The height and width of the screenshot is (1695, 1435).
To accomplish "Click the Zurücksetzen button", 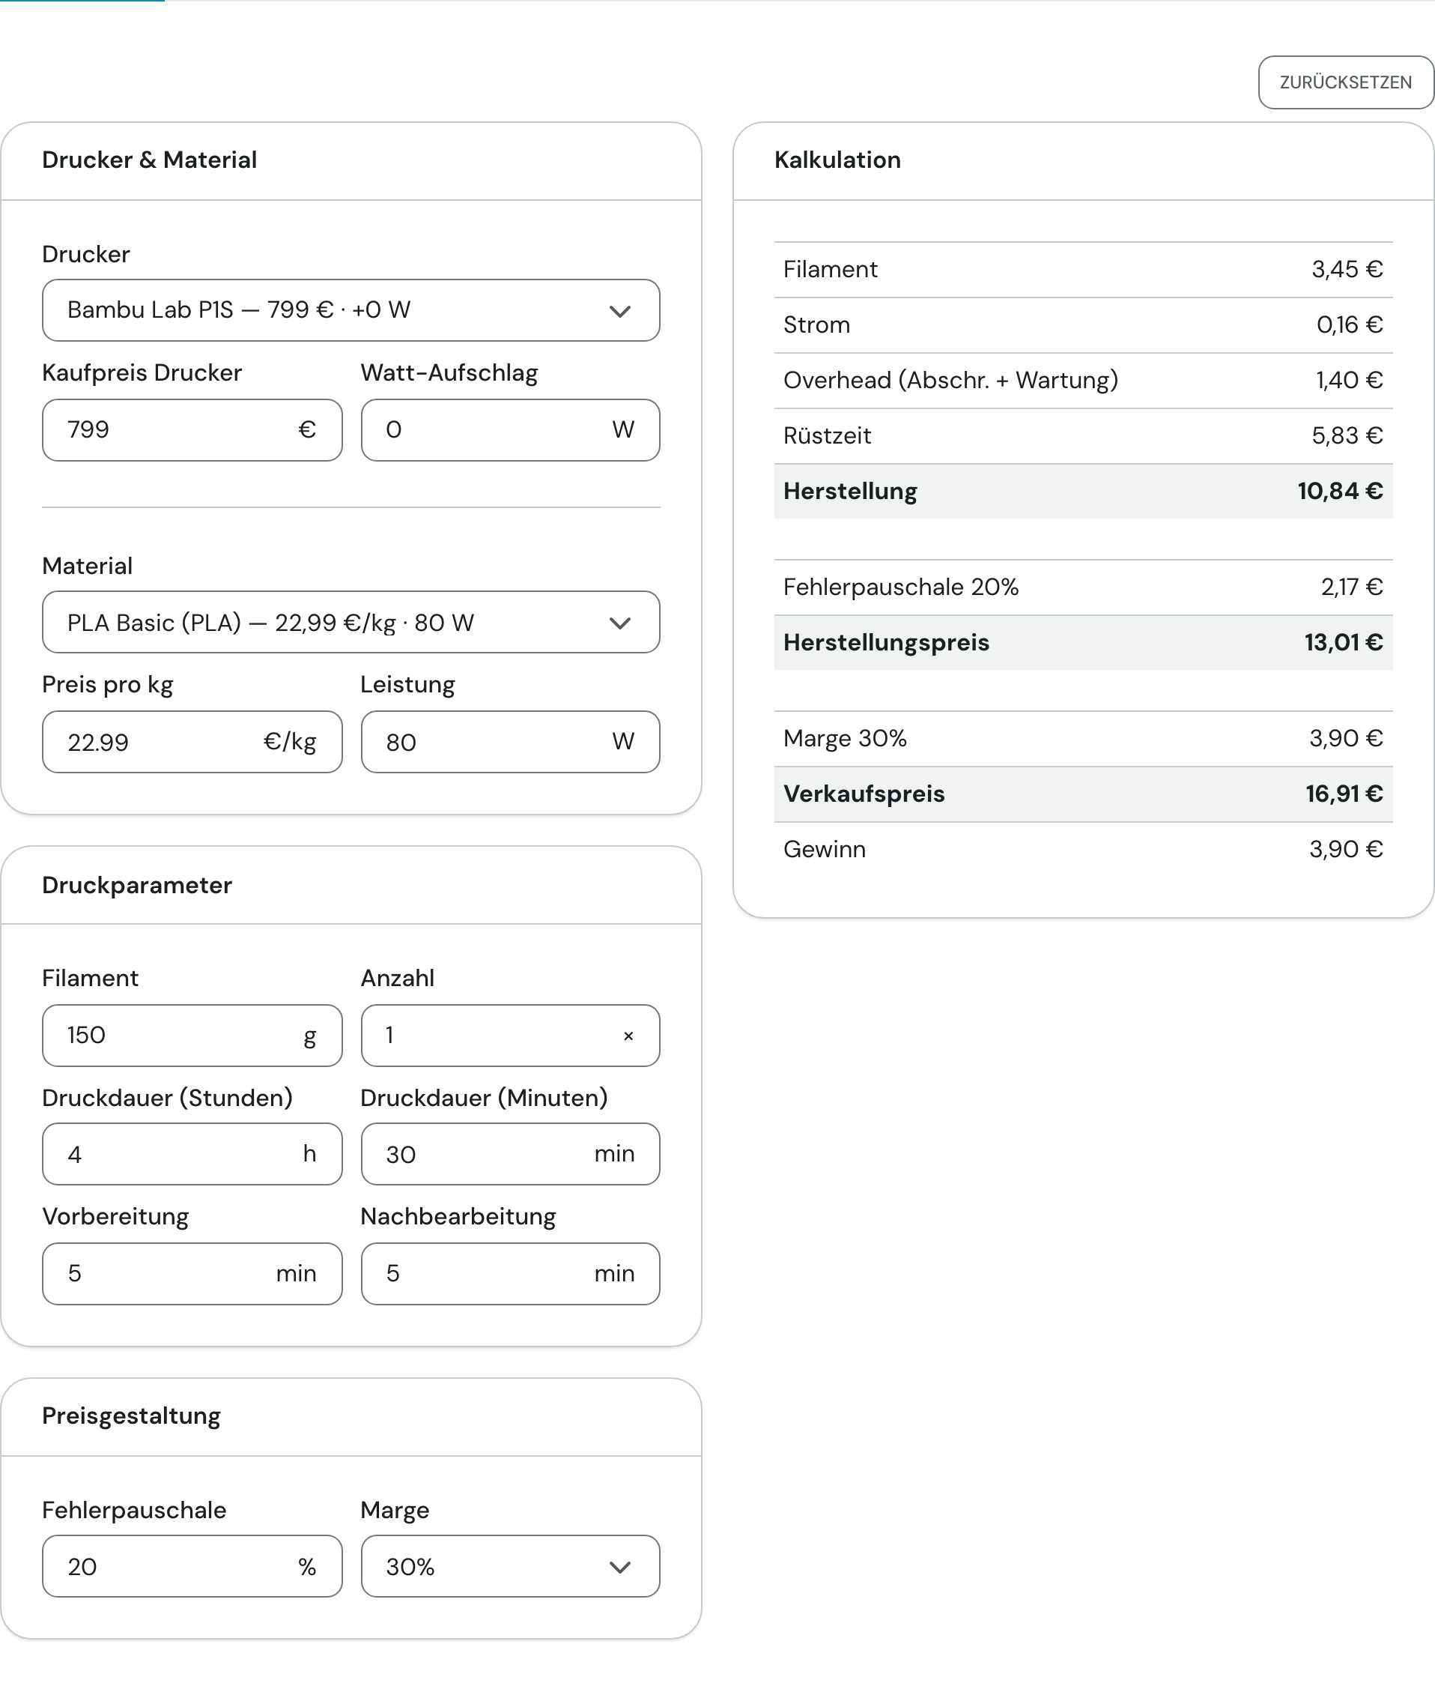I will (1346, 82).
